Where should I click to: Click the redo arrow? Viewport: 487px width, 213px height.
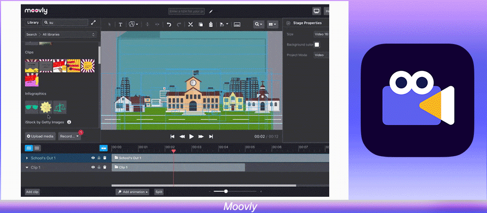pyautogui.click(x=179, y=24)
